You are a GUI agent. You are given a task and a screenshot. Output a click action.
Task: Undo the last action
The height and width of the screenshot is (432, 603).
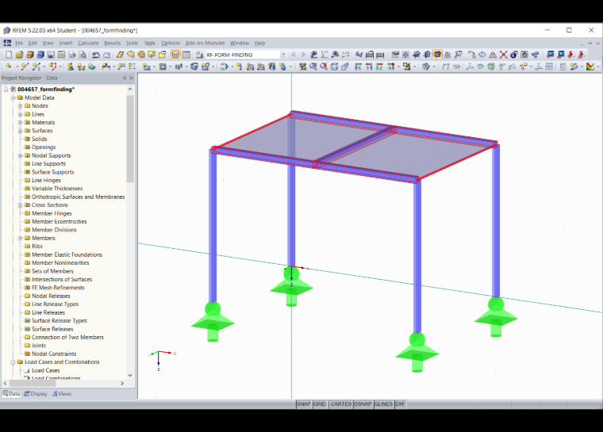96,55
